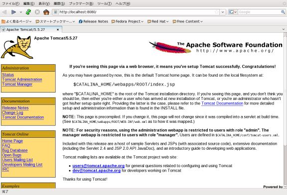Close the Apache Tomcat/5.5.27 tab
The image size is (287, 195).
point(58,29)
